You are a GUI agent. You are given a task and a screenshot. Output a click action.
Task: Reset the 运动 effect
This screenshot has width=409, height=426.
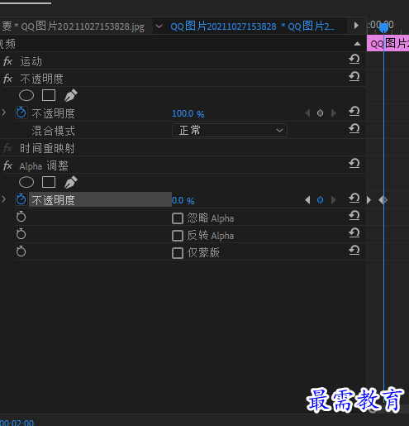pyautogui.click(x=354, y=59)
